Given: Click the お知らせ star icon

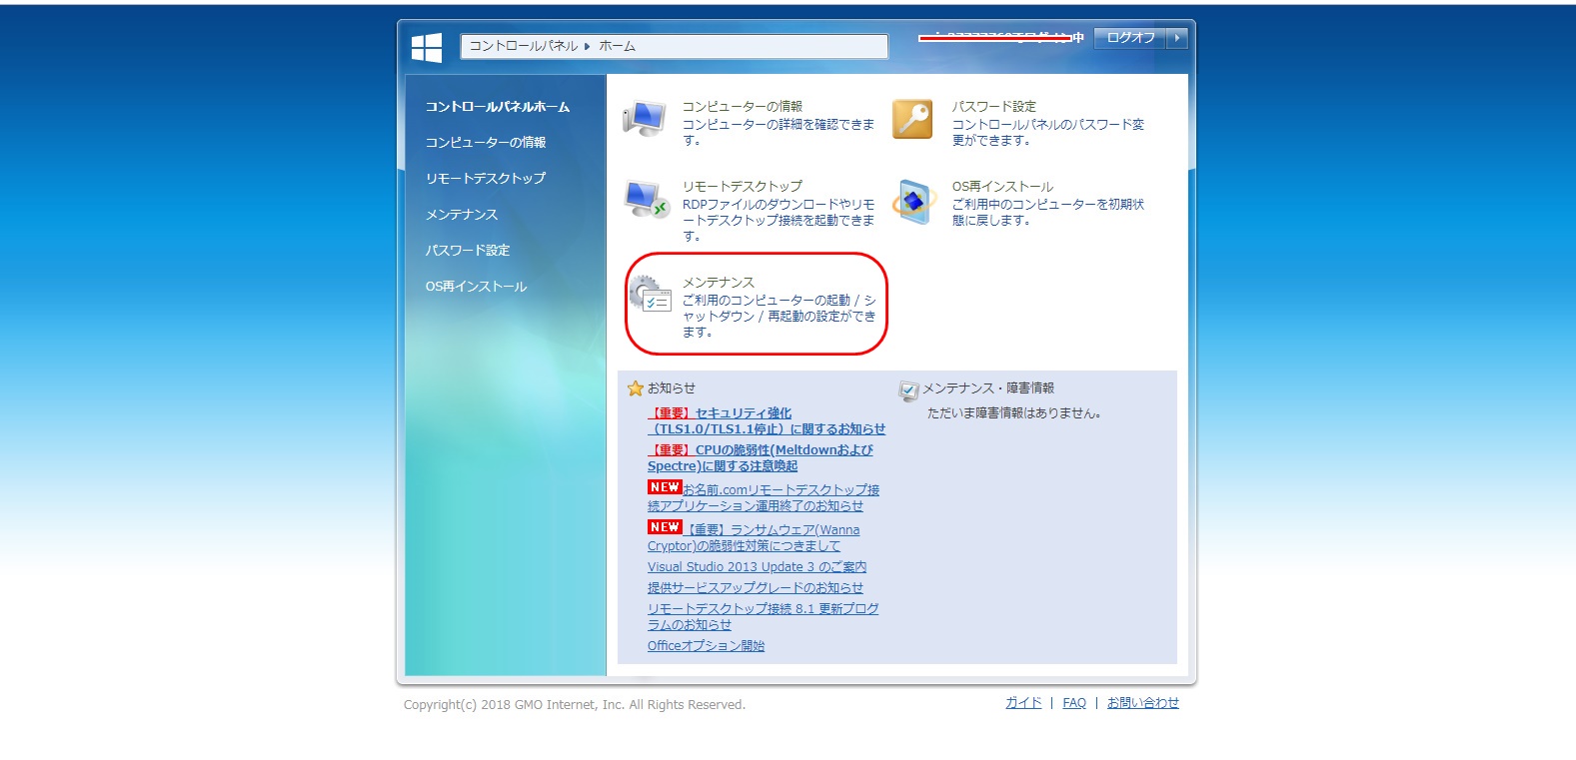Looking at the screenshot, I should [636, 388].
